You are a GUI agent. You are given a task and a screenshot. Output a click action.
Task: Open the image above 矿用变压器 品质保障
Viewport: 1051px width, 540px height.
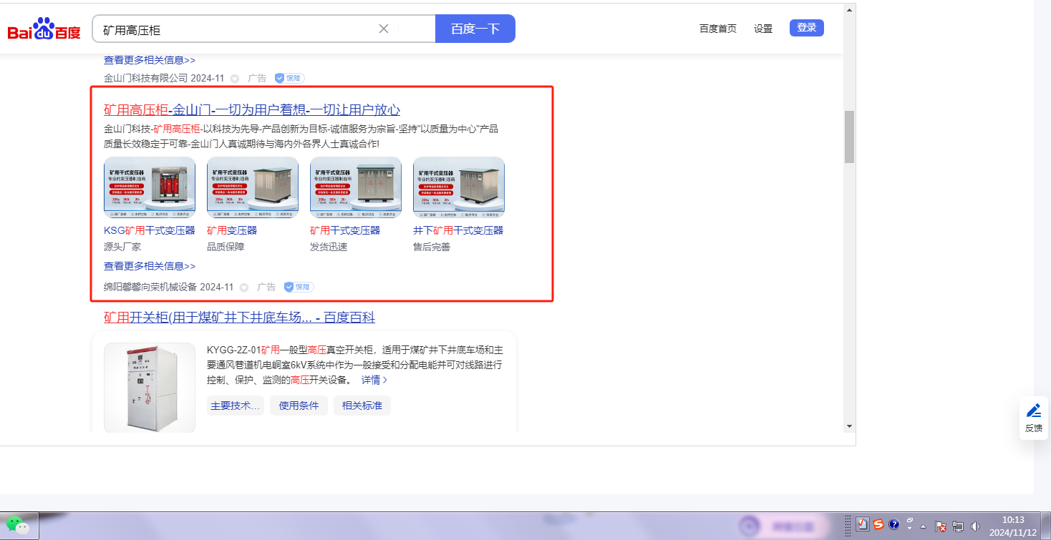(x=253, y=187)
